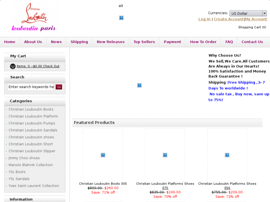Browse Christian Louboutin Short category

click(31, 144)
